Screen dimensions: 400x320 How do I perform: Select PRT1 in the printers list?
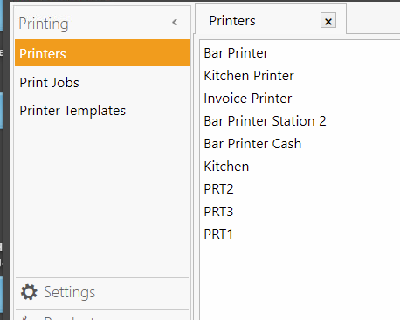(218, 235)
